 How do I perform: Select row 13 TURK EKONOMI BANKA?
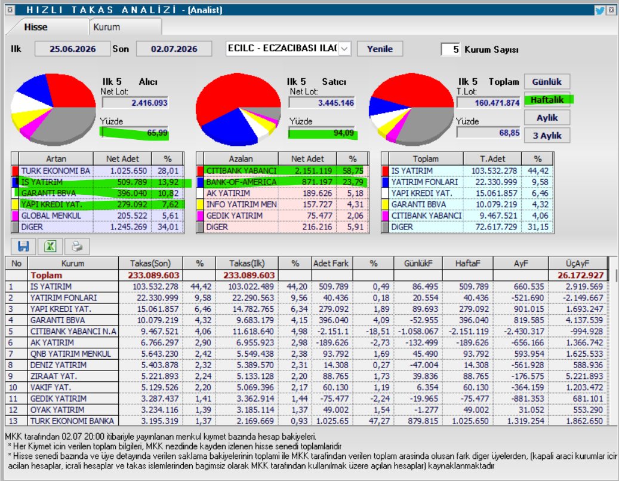pos(306,421)
